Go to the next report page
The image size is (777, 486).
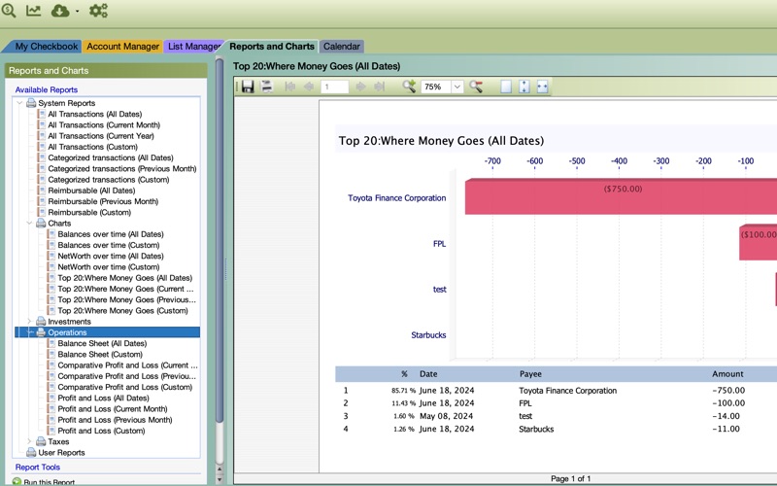coord(360,87)
